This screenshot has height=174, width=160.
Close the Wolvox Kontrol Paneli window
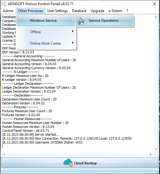(x=155, y=4)
